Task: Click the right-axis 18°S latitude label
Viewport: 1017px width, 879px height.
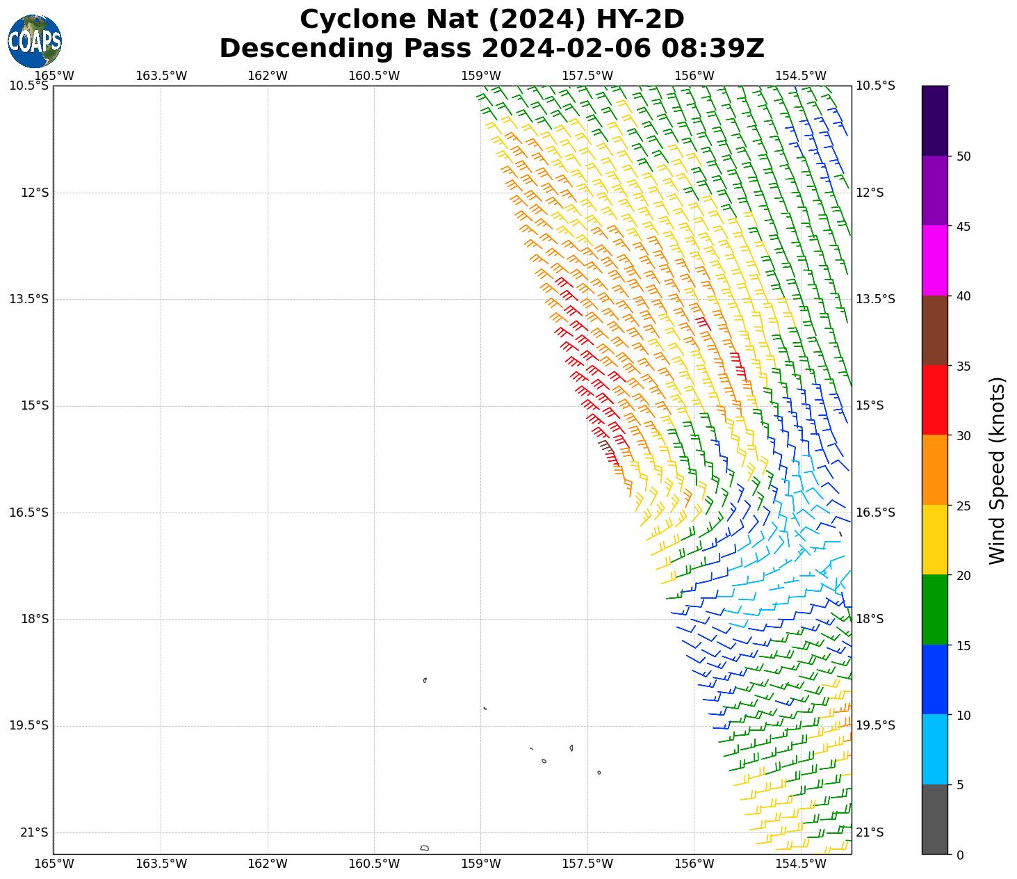Action: point(870,619)
